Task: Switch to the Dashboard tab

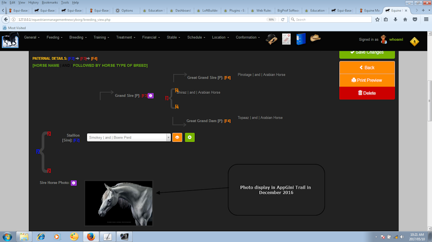Action: 181,10
